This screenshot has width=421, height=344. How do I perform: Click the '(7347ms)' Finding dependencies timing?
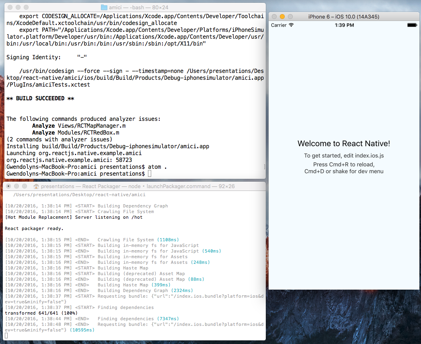pos(168,319)
